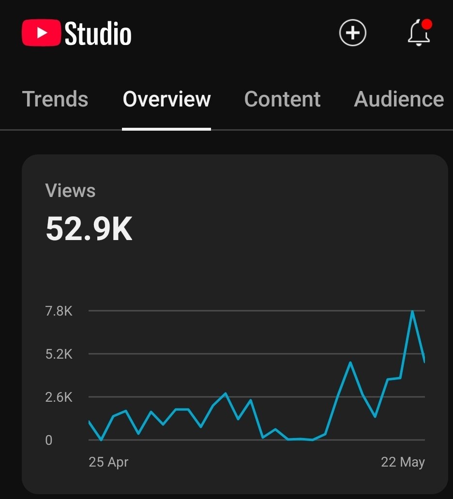Stay on the Overview tab
453x499 pixels.
[x=166, y=99]
